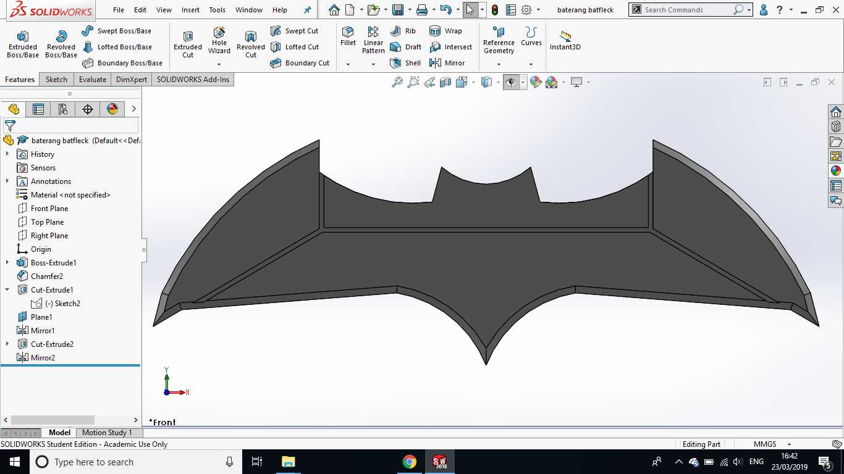Screen dimensions: 844x474
Task: Choose the Swept Boss/Base command
Action: tap(117, 31)
